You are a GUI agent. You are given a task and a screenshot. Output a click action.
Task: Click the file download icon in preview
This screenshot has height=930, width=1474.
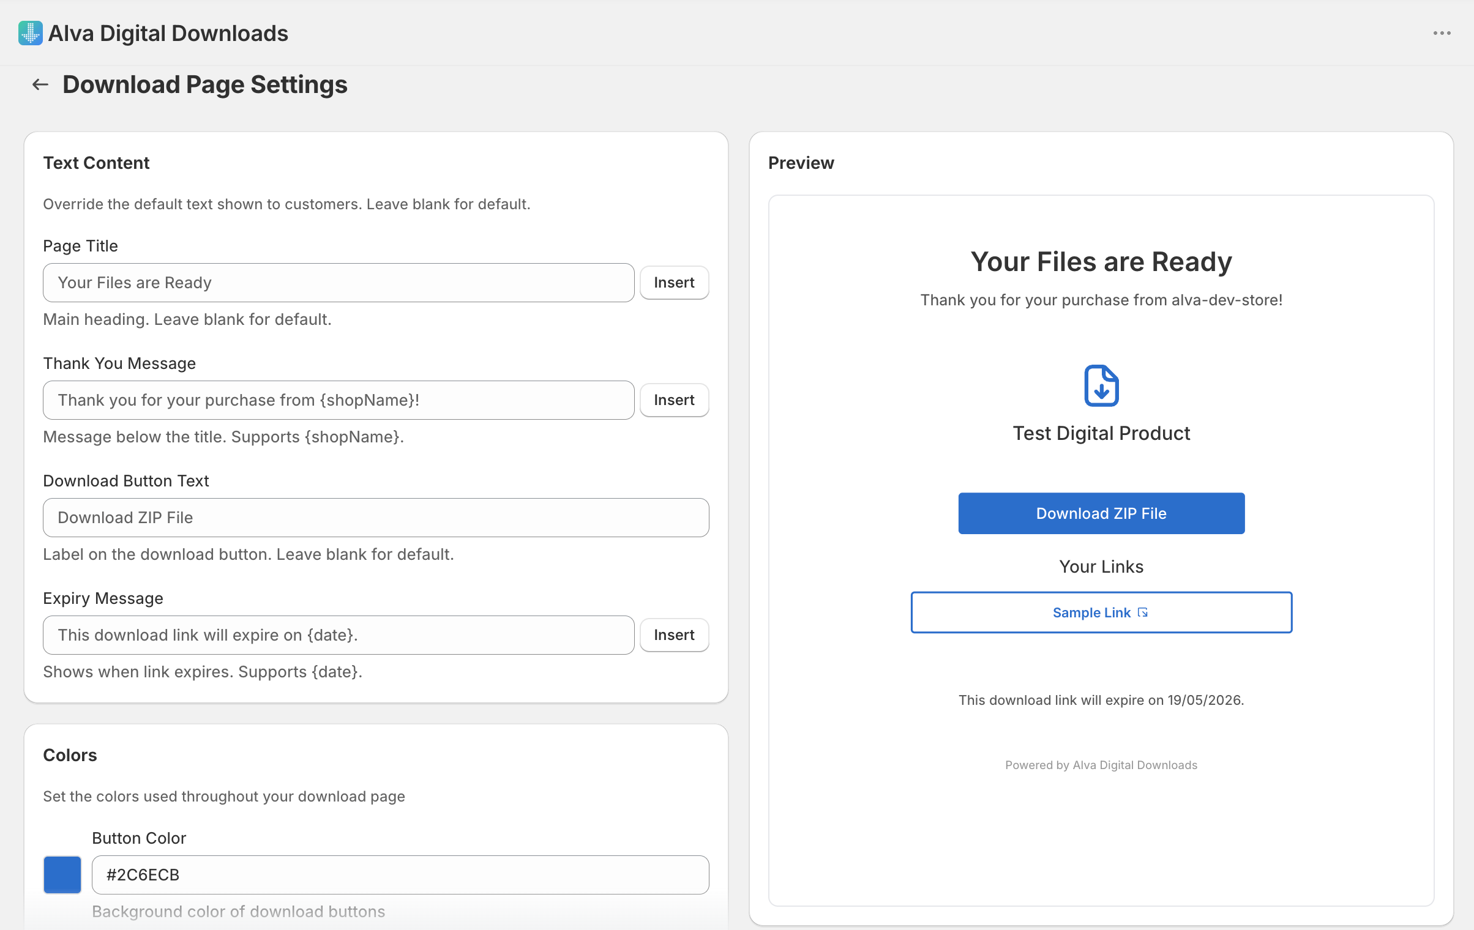[1101, 385]
